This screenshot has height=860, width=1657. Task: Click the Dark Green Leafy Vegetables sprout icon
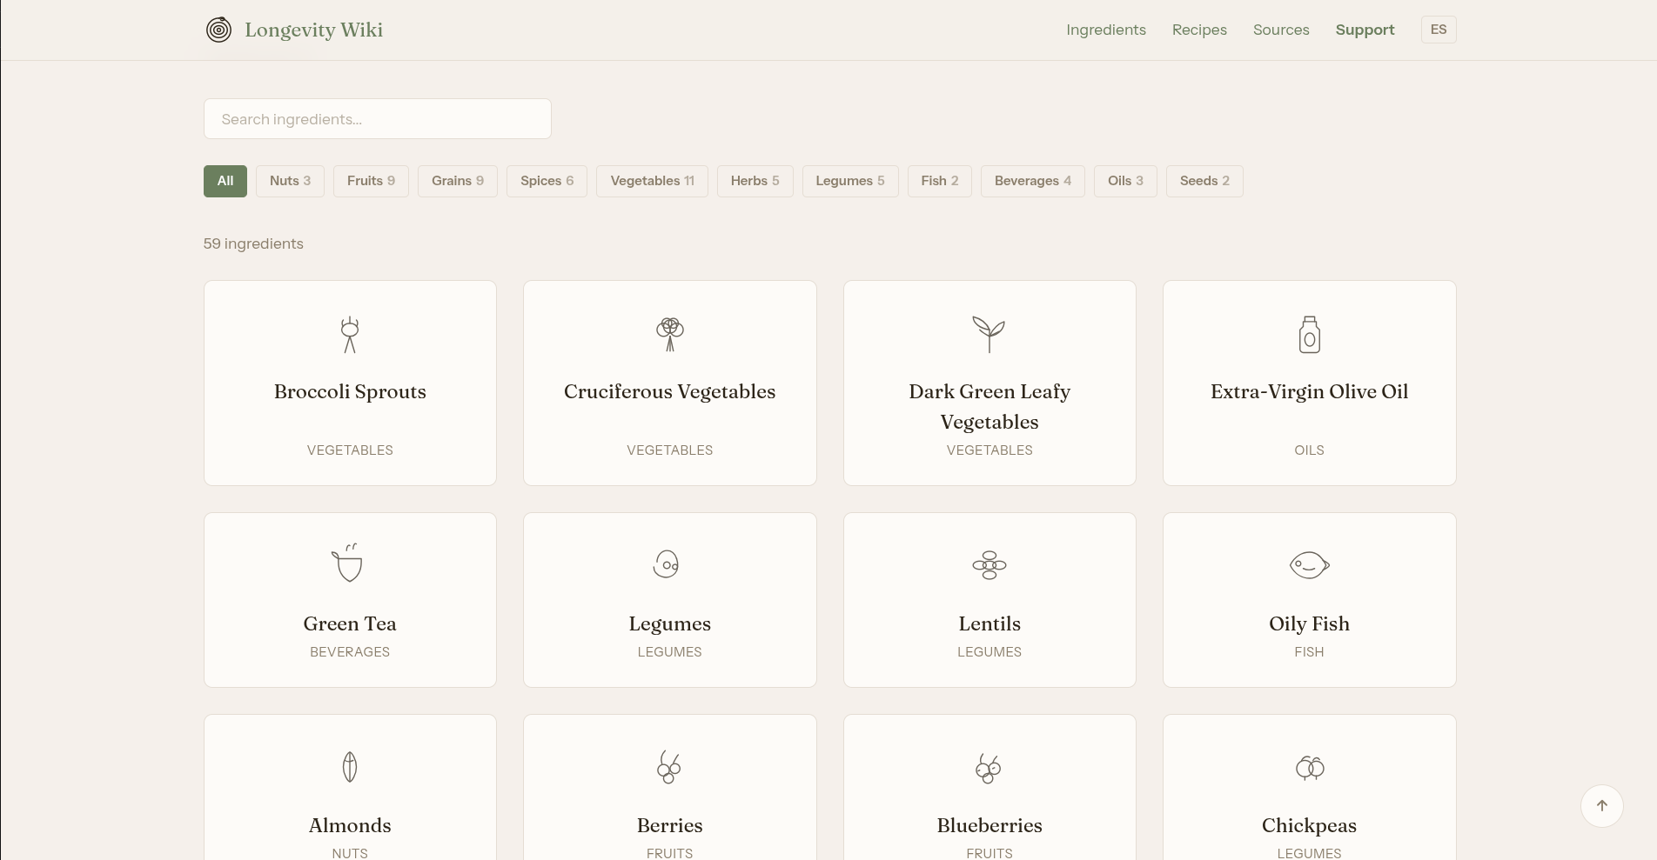point(989,335)
